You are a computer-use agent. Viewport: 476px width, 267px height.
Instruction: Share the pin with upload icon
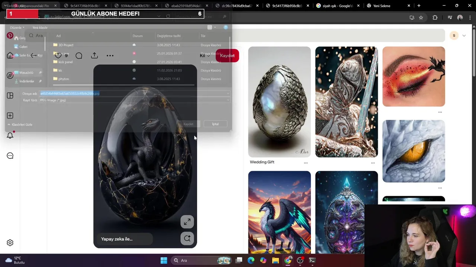click(x=94, y=56)
